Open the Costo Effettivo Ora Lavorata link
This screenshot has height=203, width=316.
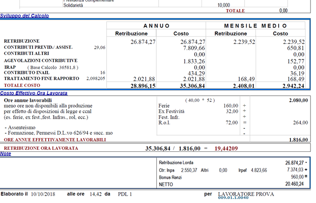click(x=33, y=93)
